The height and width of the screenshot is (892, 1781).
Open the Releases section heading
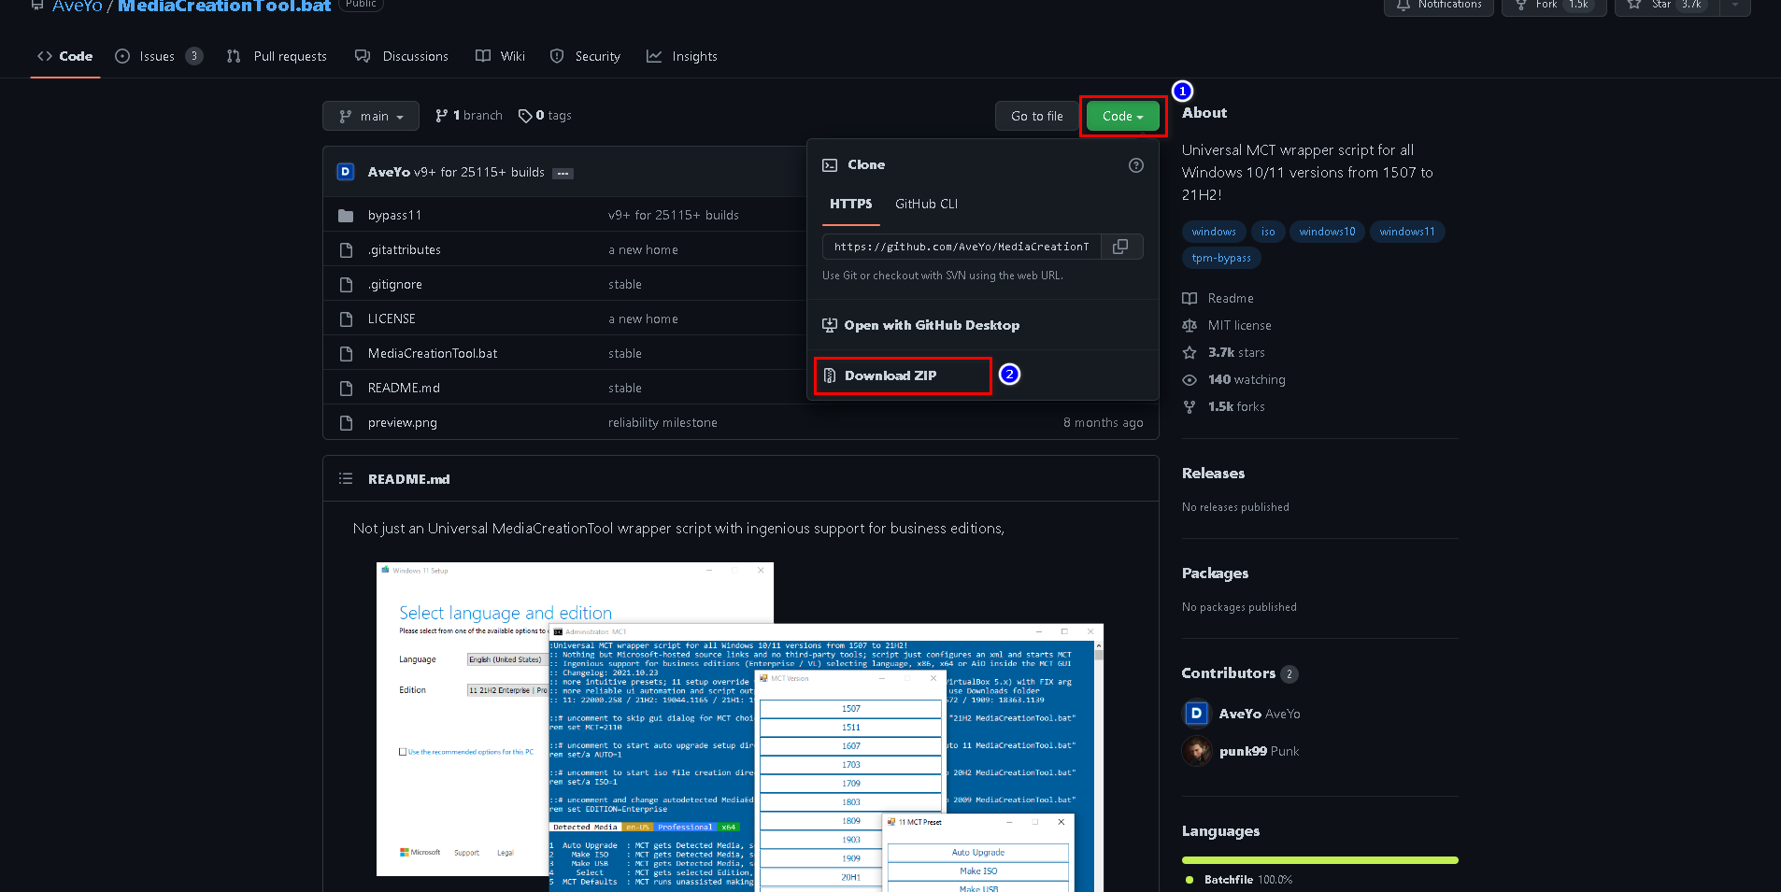point(1213,474)
